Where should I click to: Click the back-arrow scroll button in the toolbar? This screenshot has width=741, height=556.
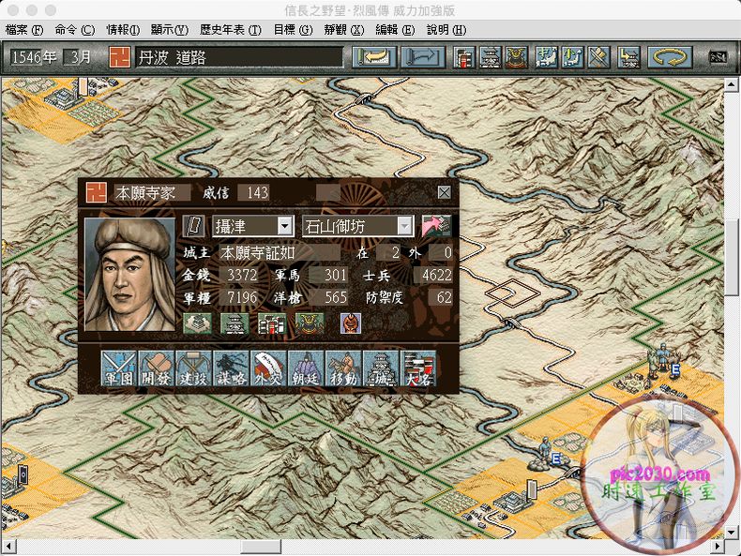(374, 57)
